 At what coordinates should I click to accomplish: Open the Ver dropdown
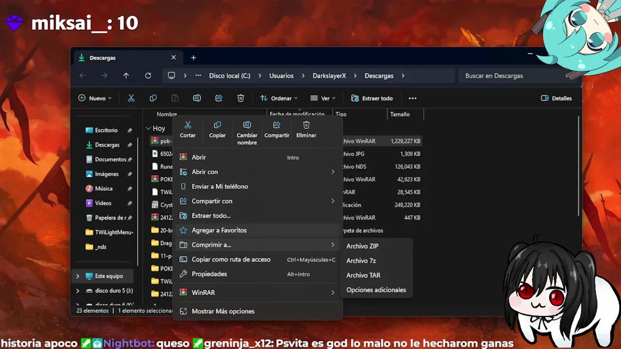coord(323,98)
